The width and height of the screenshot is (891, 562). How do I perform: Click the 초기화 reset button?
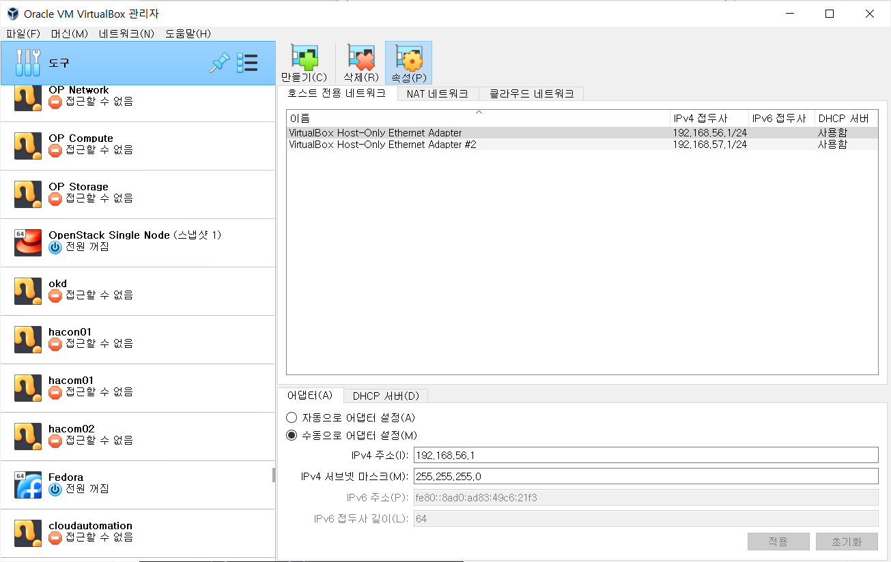click(847, 542)
